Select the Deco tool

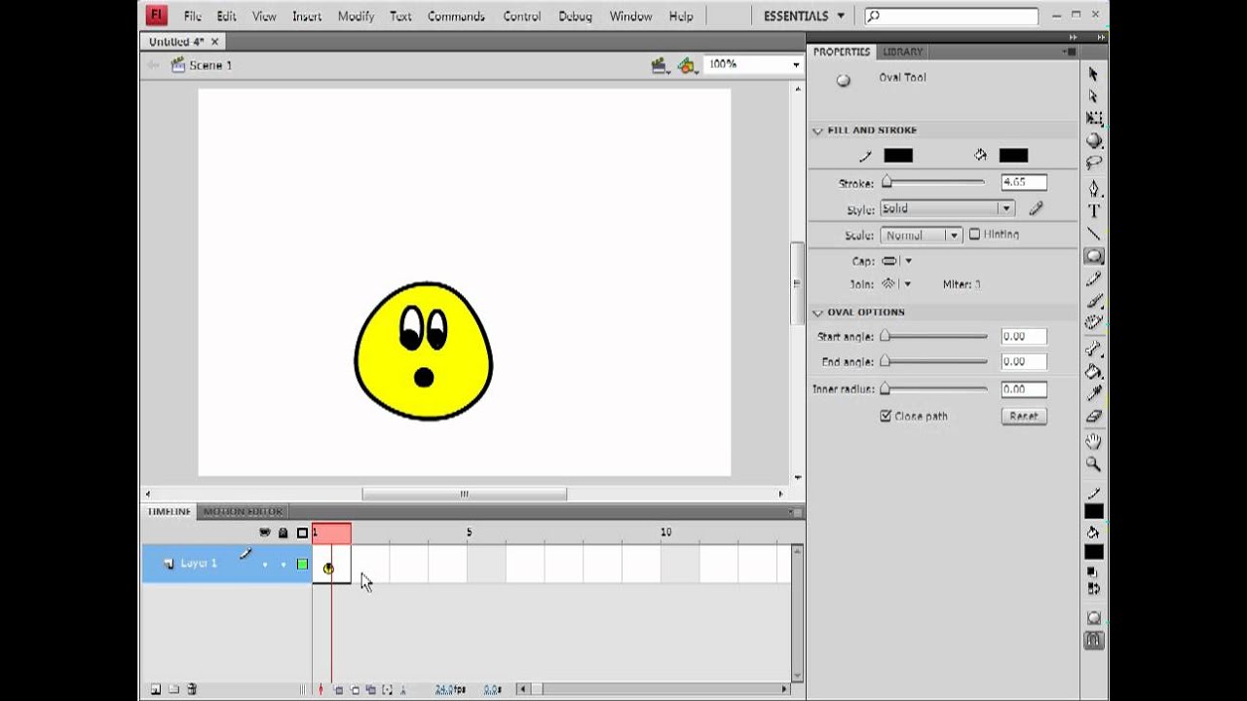coord(1093,322)
